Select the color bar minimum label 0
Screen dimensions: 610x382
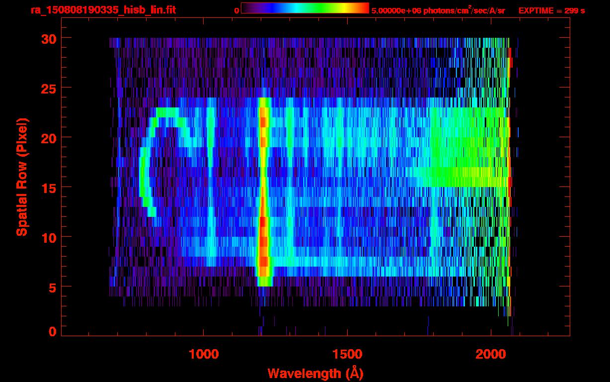tap(236, 10)
